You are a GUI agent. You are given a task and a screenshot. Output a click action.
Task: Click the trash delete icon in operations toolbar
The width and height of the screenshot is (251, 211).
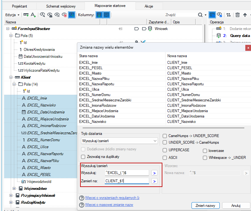238,15
